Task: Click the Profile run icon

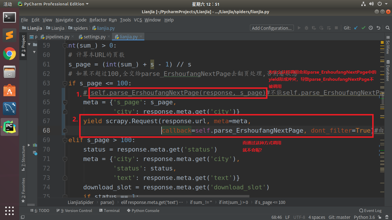Action: [x=321, y=28]
